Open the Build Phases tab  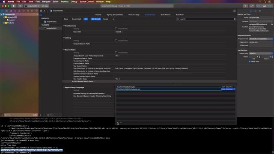point(166,15)
